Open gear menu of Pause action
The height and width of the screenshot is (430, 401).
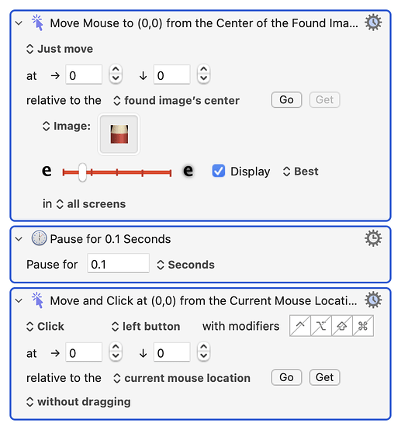coord(373,238)
